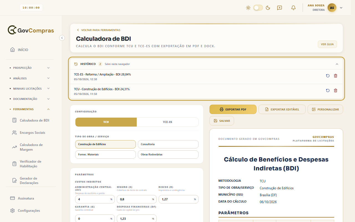Screen dimensions: 355x222
Task: Click the Início home icon
Action: point(12,50)
